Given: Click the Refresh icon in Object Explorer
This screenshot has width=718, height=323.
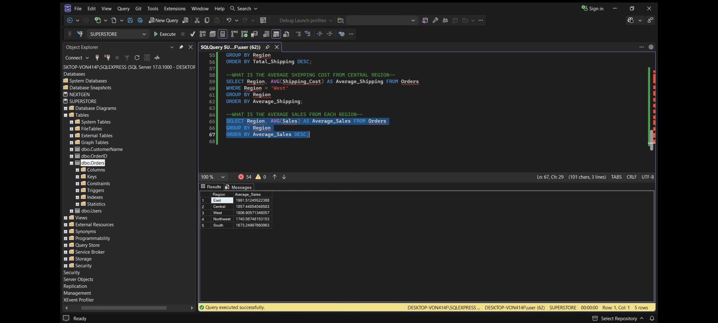Looking at the screenshot, I should (137, 58).
